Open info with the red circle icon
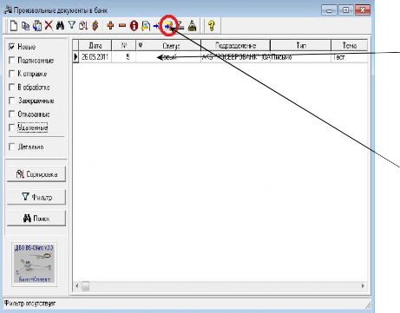 click(134, 26)
